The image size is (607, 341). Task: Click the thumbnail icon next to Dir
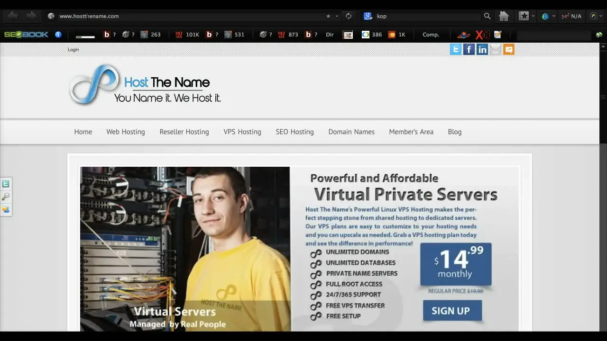pyautogui.click(x=348, y=35)
